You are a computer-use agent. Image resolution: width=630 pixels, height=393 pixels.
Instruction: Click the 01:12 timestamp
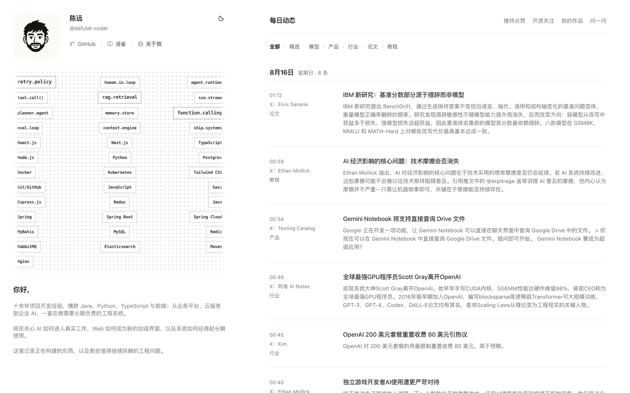276,95
